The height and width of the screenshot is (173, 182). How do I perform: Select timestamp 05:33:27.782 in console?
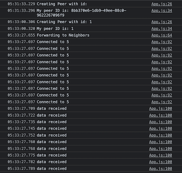click(x=21, y=162)
